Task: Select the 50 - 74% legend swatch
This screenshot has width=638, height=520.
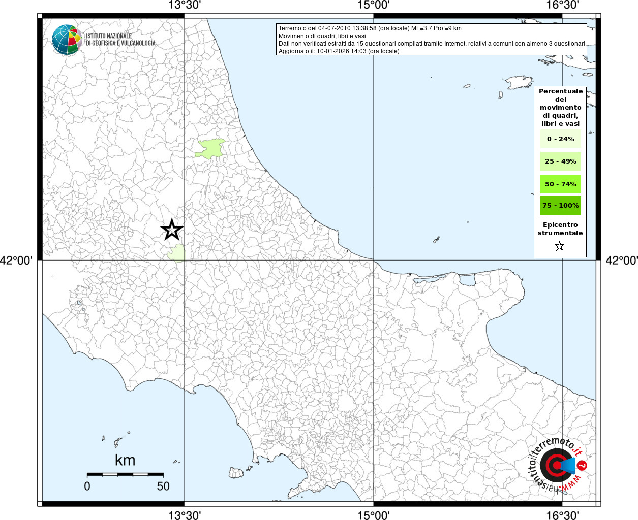Action: [x=561, y=184]
